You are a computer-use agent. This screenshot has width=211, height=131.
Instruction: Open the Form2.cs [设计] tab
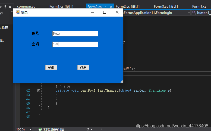127,7
